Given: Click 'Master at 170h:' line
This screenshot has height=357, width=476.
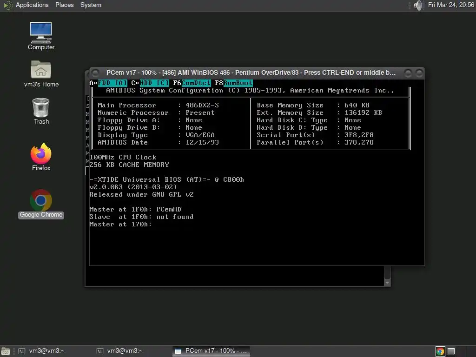Looking at the screenshot, I should click(x=120, y=225).
